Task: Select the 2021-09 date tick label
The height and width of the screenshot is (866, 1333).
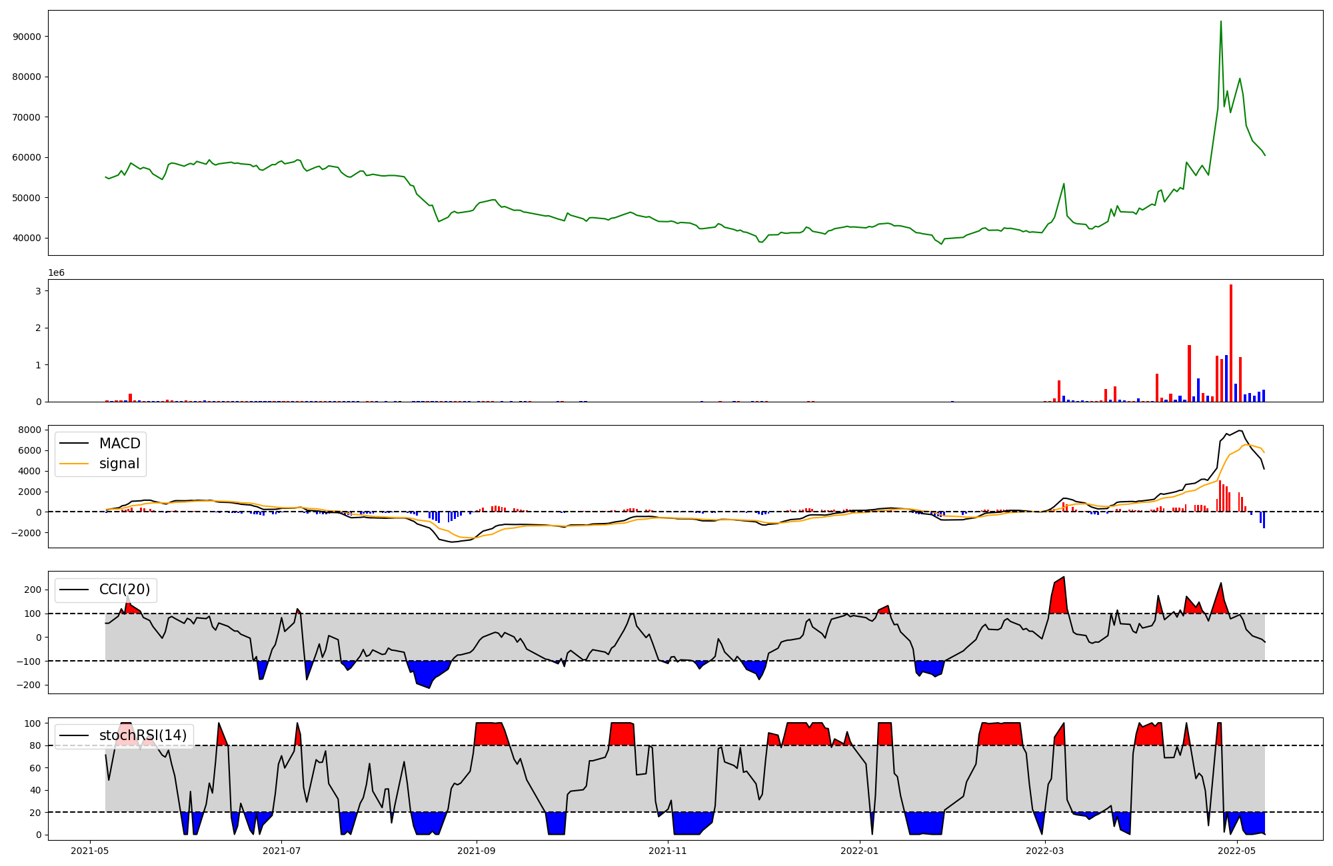Action: pos(477,850)
